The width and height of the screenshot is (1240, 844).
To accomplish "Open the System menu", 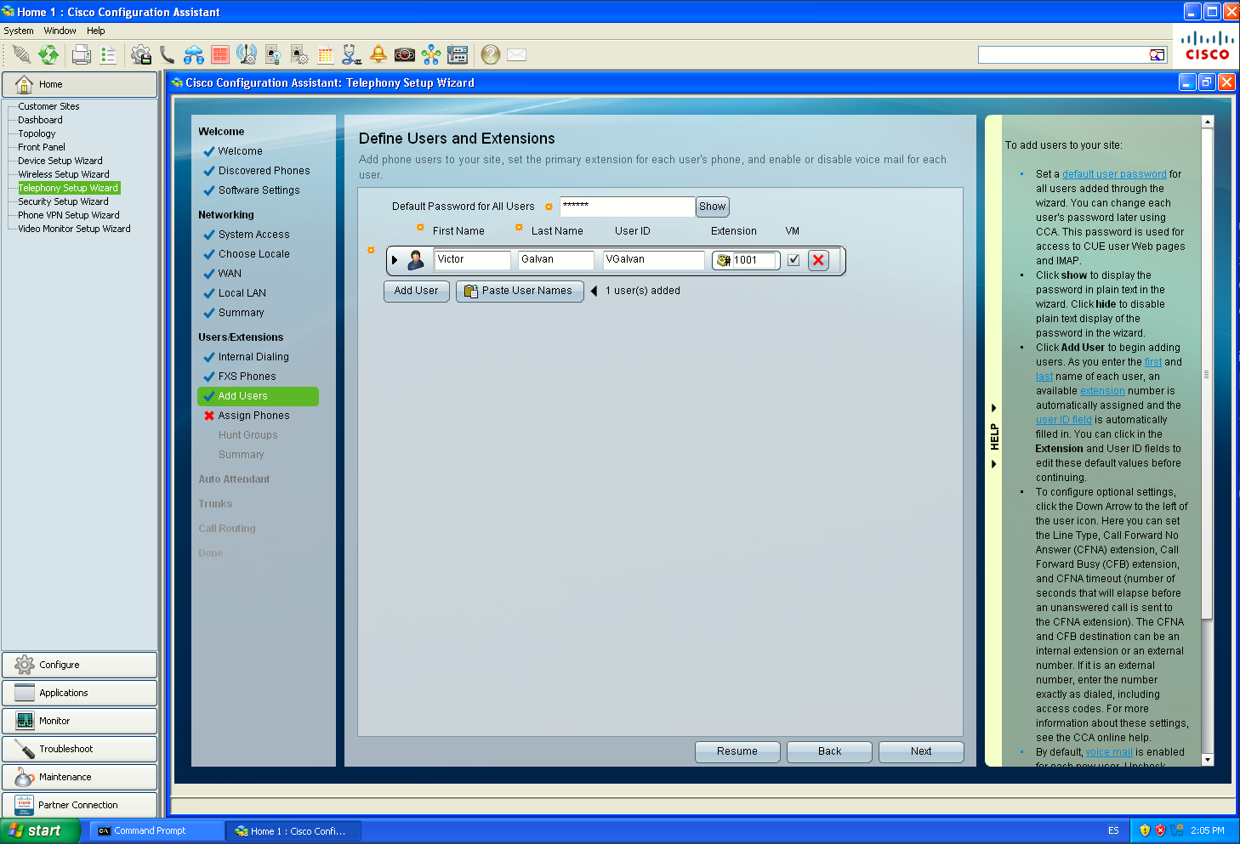I will (19, 31).
